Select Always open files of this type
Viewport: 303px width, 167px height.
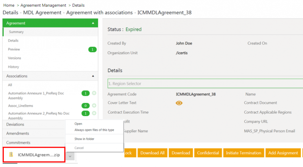coord(94,130)
